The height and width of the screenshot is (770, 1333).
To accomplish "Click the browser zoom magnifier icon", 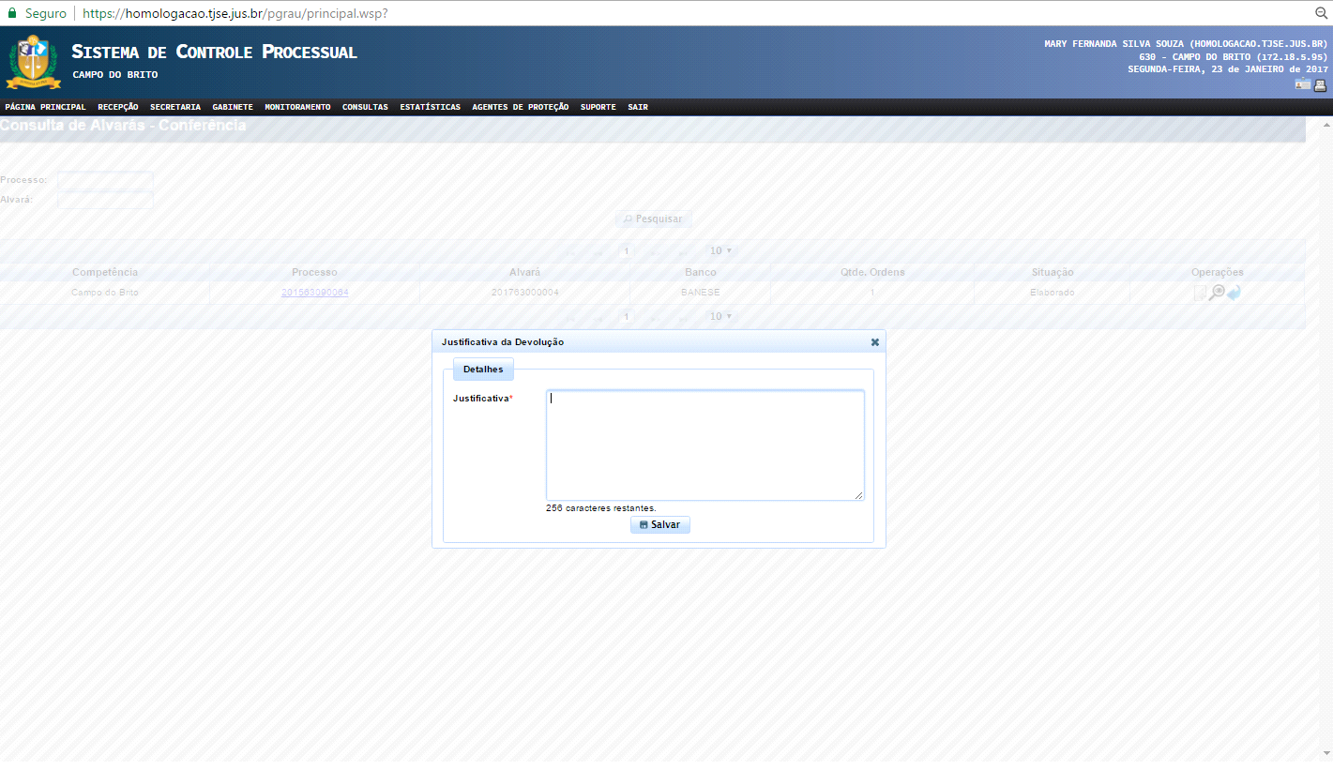I will click(x=1320, y=13).
